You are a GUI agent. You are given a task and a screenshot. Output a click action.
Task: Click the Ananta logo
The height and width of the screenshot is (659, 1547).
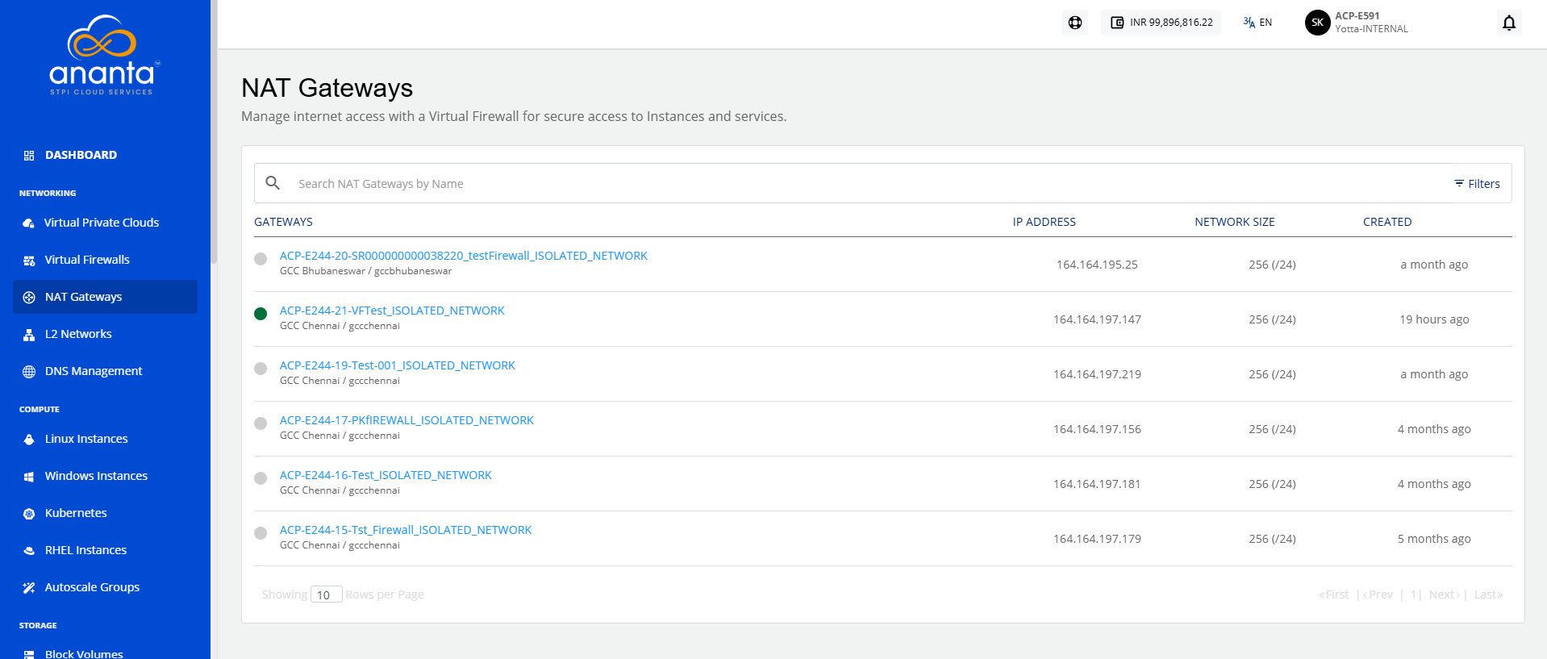click(x=104, y=55)
